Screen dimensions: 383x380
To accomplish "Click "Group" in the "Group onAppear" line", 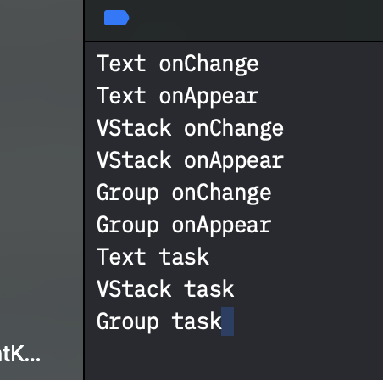I will coord(128,226).
